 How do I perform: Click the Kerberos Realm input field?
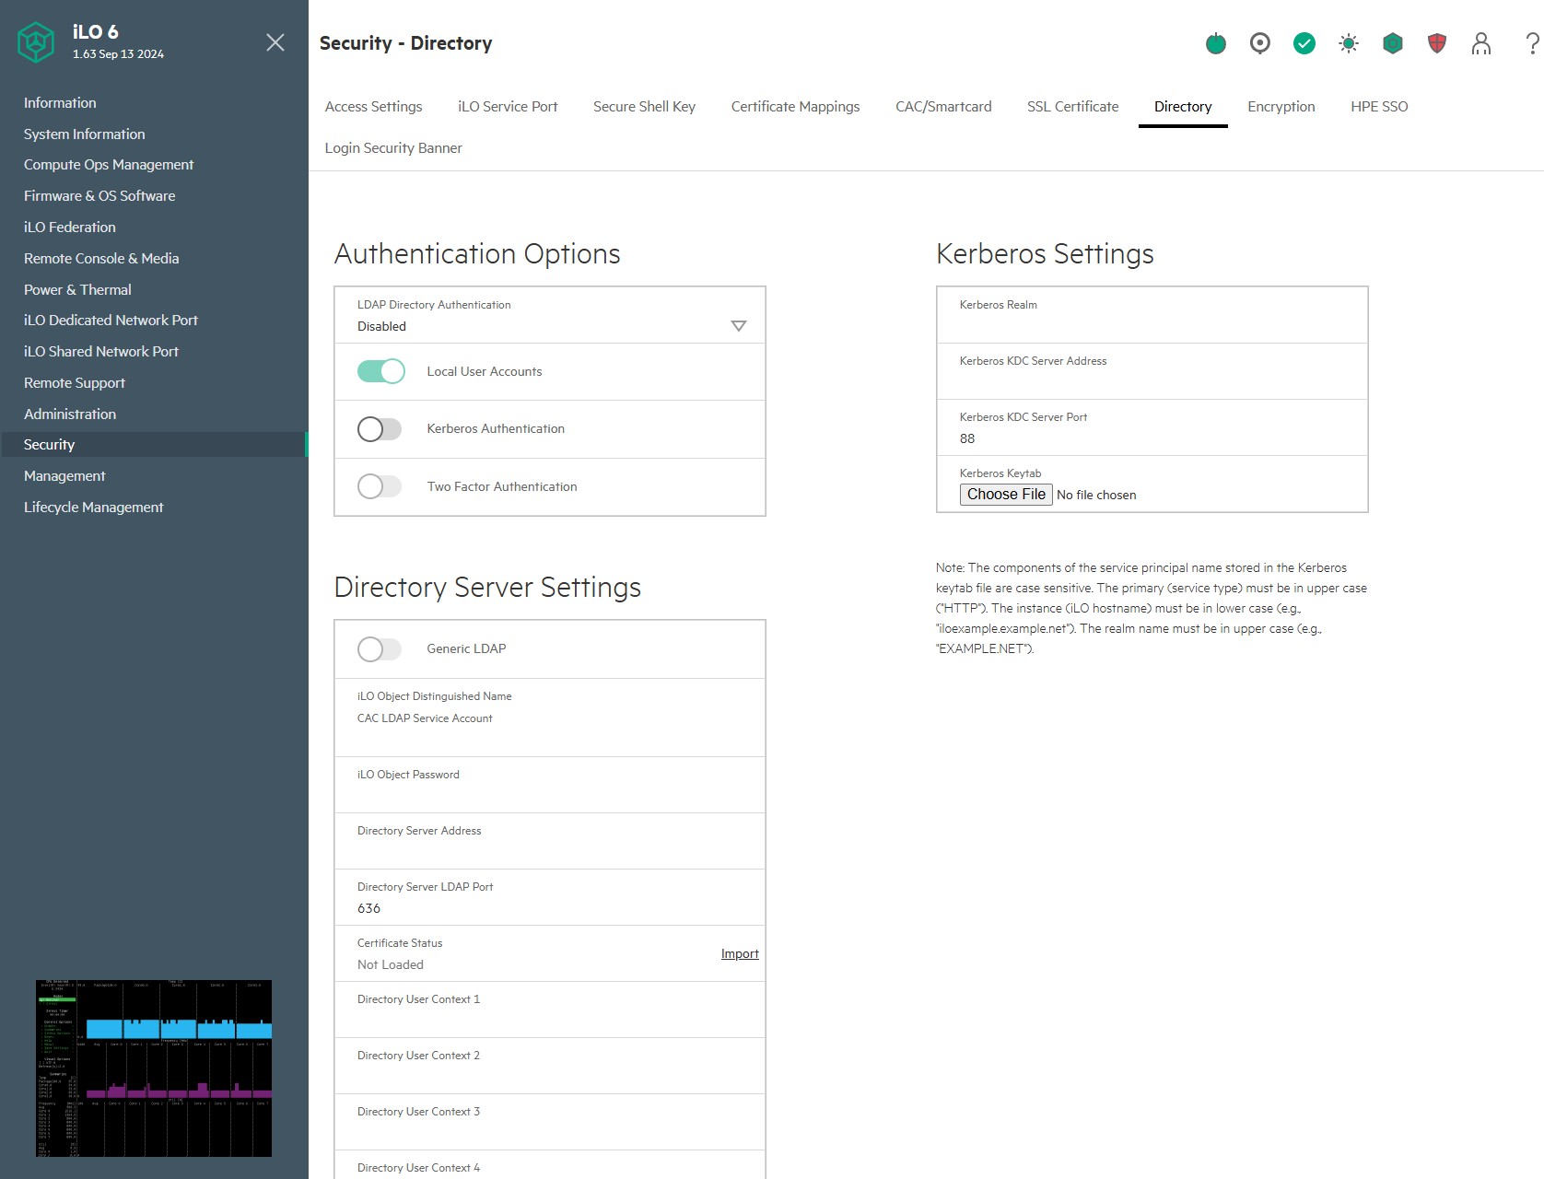pos(1152,325)
